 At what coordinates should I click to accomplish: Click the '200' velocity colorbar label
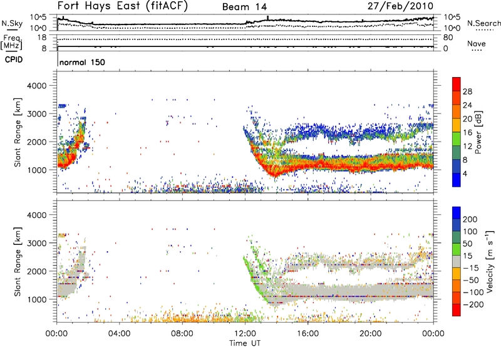470,219
